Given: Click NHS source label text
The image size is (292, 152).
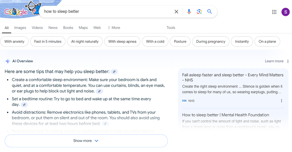Looking at the screenshot, I should tap(191, 101).
